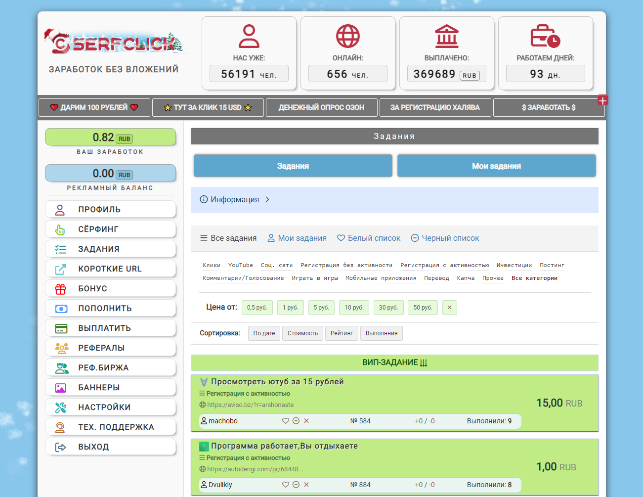This screenshot has height=497, width=643.
Task: Open the Задания blue tab
Action: [x=293, y=166]
